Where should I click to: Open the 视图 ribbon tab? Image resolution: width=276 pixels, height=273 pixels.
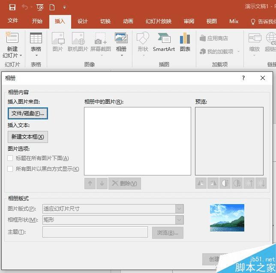click(x=212, y=21)
